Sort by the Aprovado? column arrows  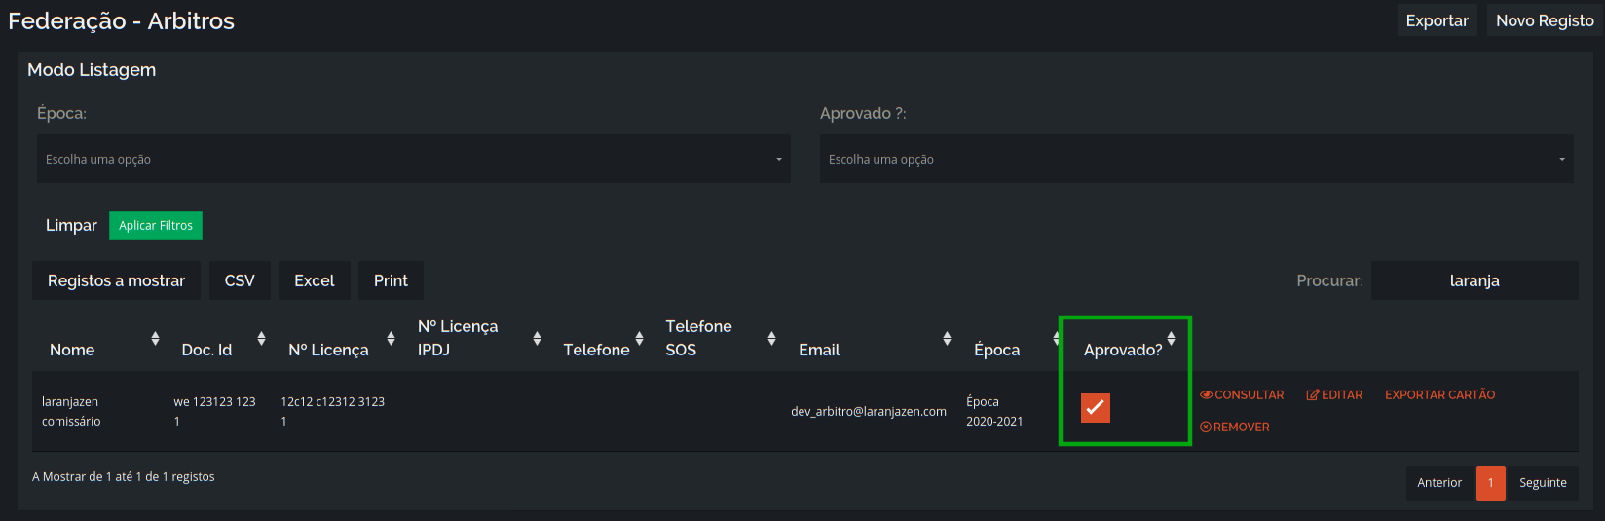1171,338
